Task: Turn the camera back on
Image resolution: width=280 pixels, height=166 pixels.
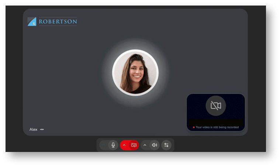Action: pos(134,145)
